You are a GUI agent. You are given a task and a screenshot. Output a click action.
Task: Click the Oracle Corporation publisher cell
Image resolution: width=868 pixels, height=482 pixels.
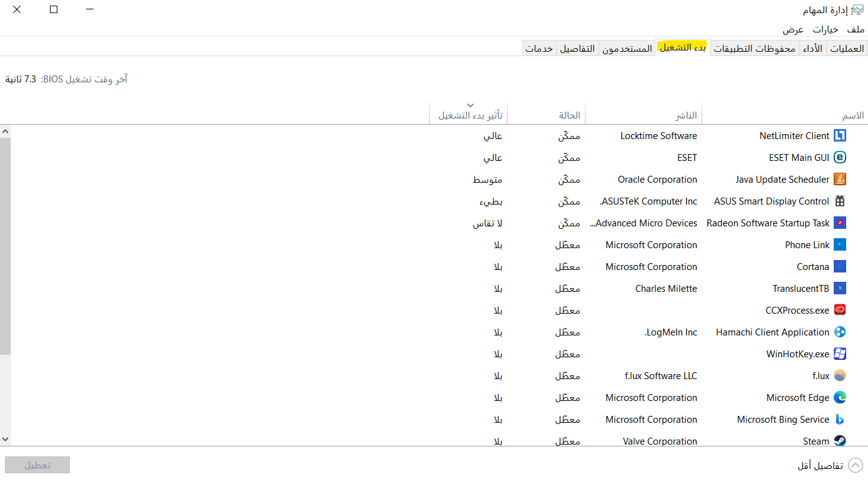[657, 180]
